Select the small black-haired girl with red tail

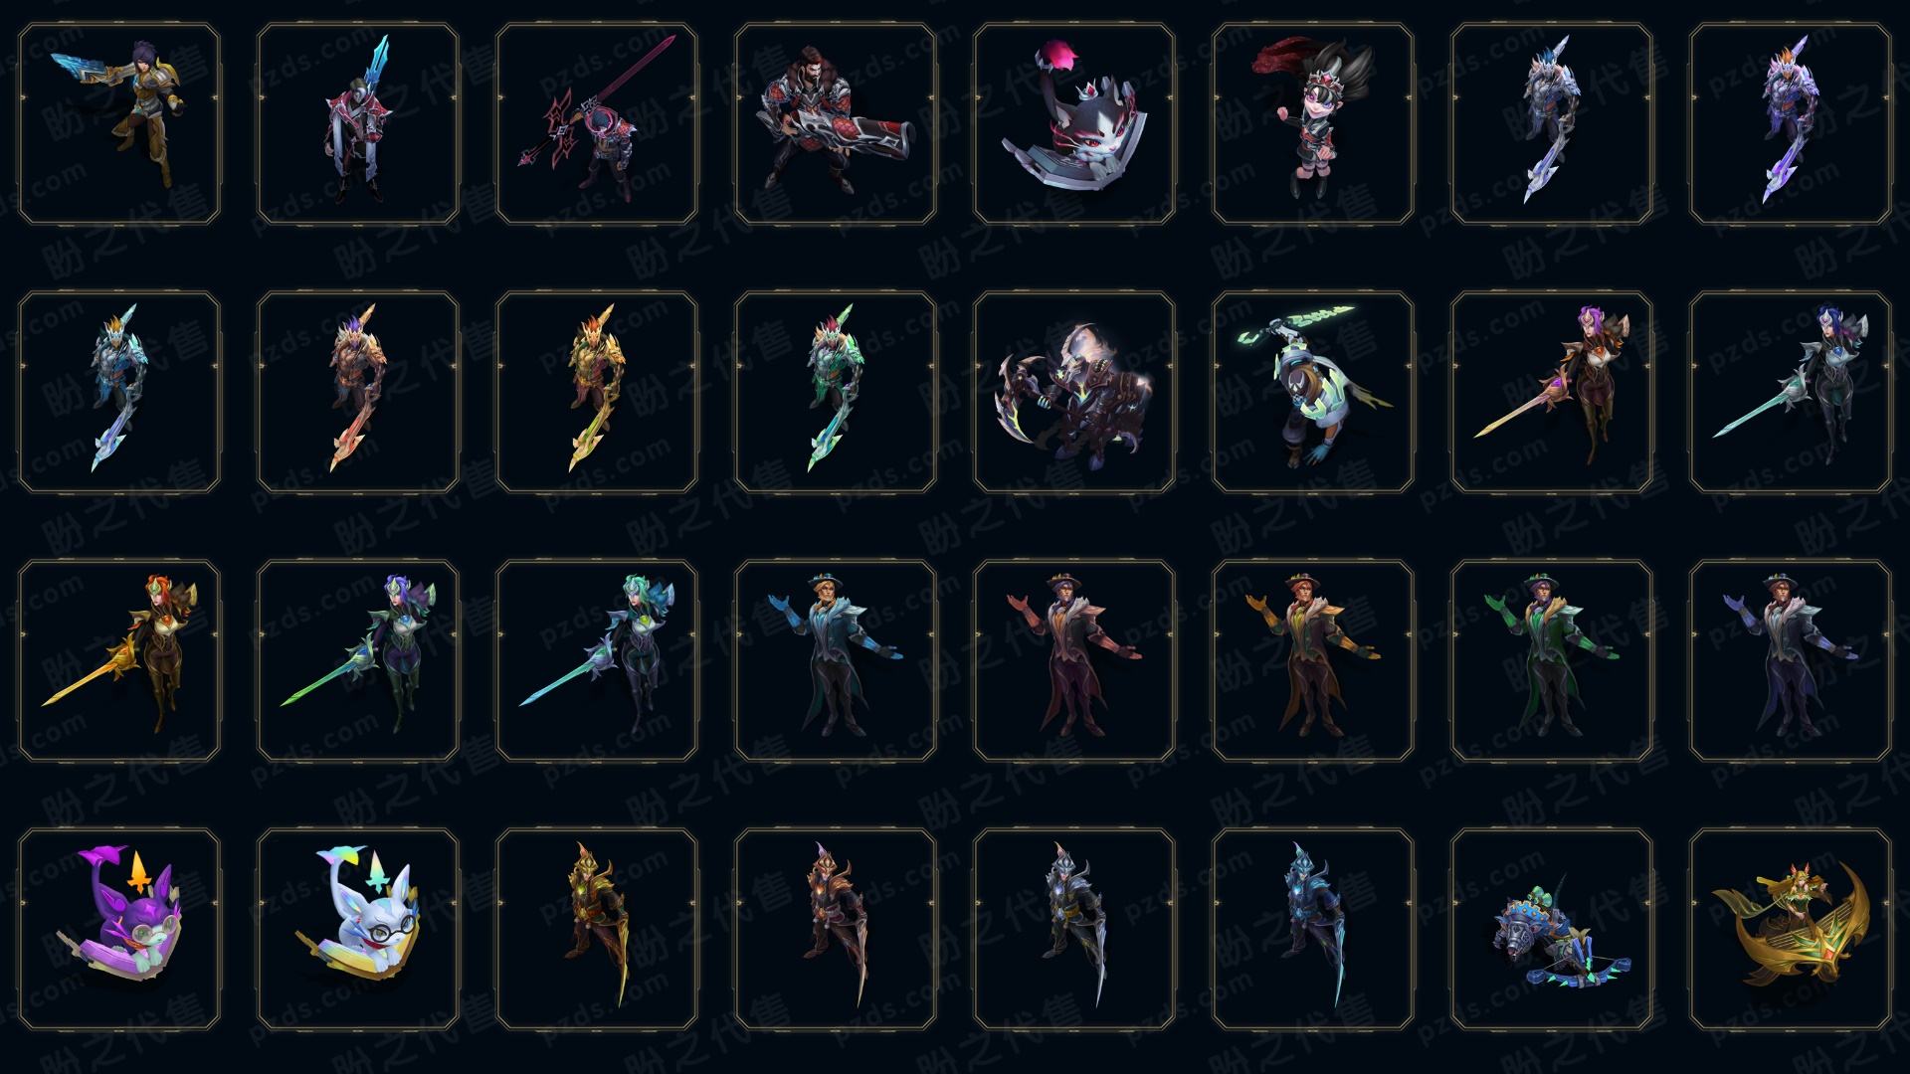pos(1313,124)
